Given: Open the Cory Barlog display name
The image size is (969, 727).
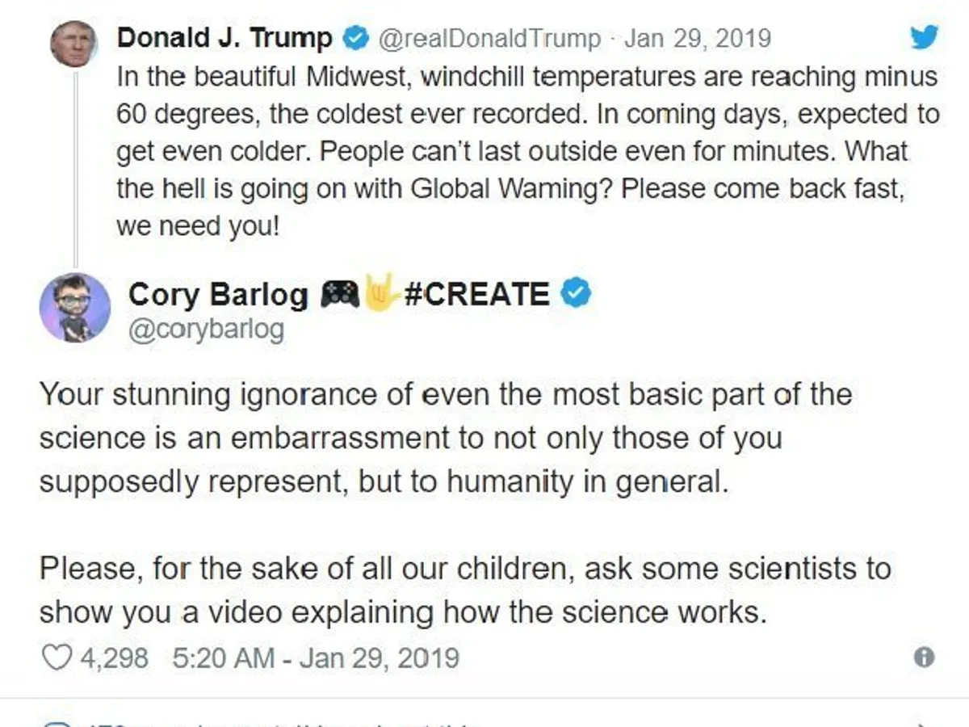Looking at the screenshot, I should coord(218,295).
